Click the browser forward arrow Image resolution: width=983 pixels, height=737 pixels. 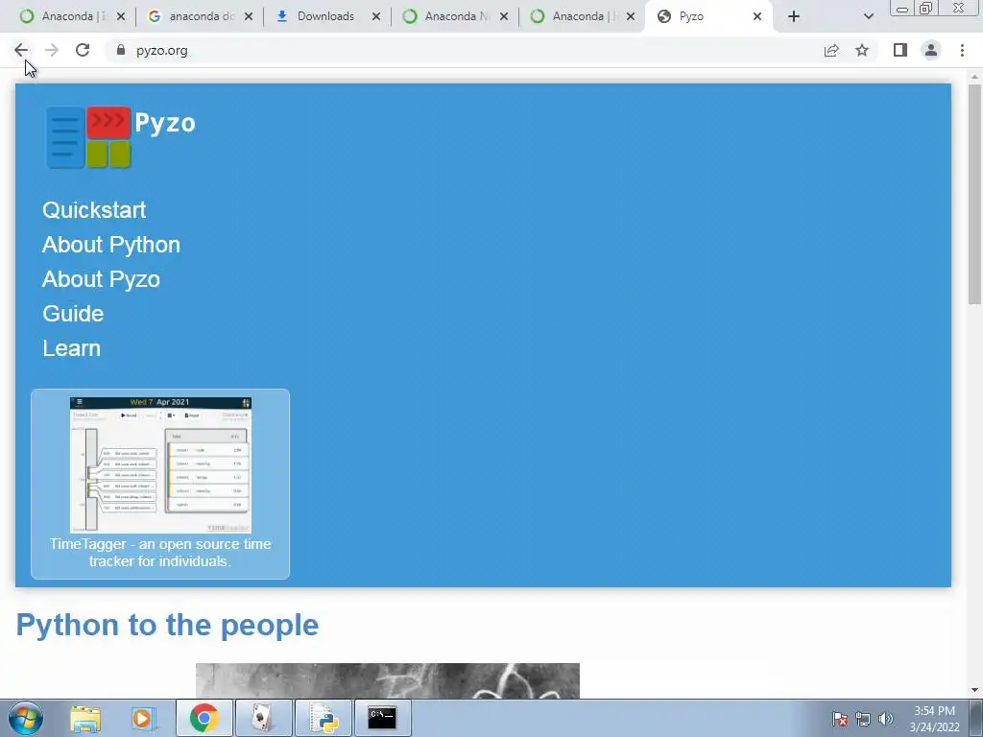pos(52,50)
